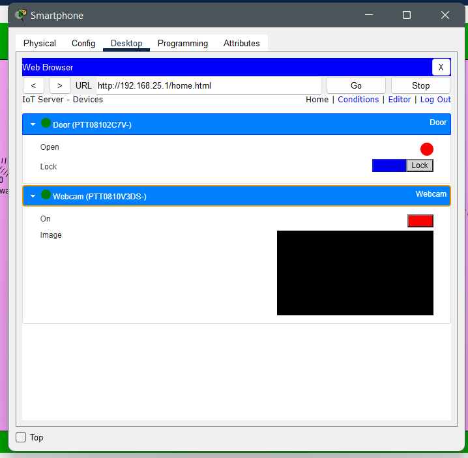The height and width of the screenshot is (458, 468).
Task: Click the Webcam type label at right
Action: pyautogui.click(x=431, y=194)
